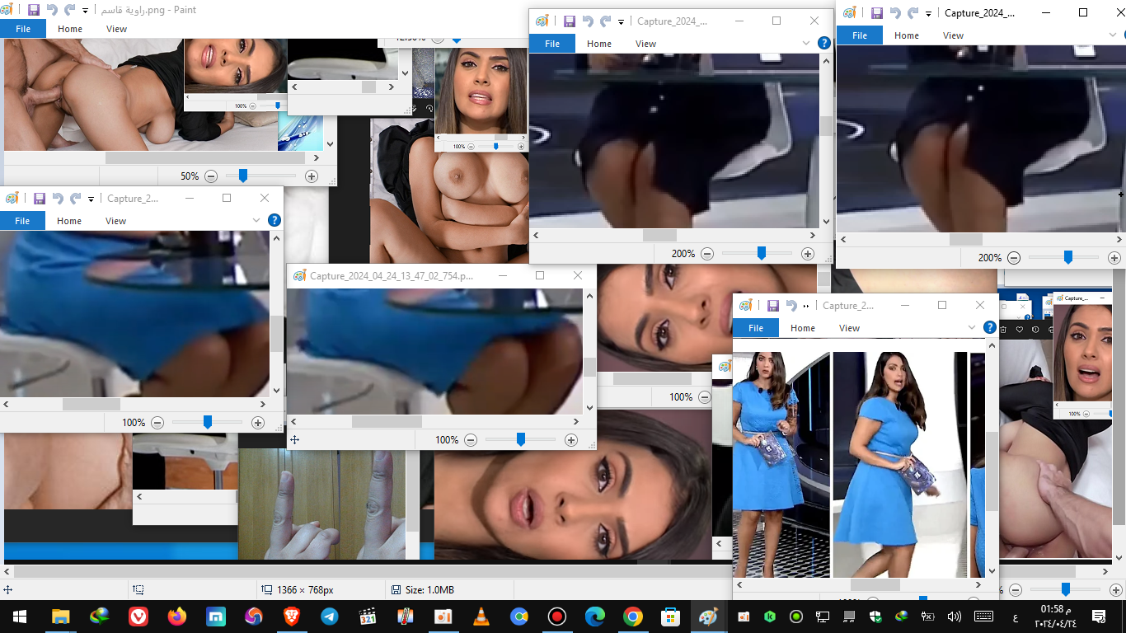Open Google Chrome from the taskbar
This screenshot has width=1126, height=633.
click(632, 617)
